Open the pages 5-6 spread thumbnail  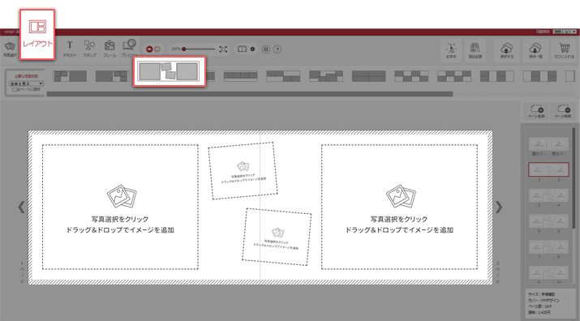tap(548, 221)
